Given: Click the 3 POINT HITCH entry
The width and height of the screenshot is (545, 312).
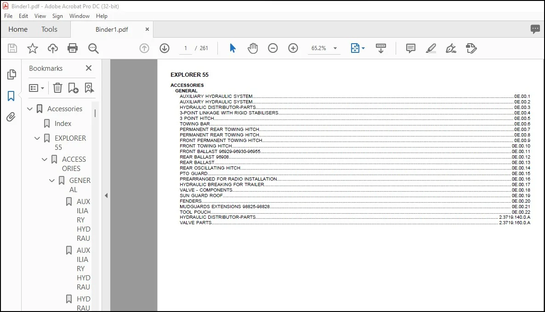Looking at the screenshot, I should tap(197, 119).
